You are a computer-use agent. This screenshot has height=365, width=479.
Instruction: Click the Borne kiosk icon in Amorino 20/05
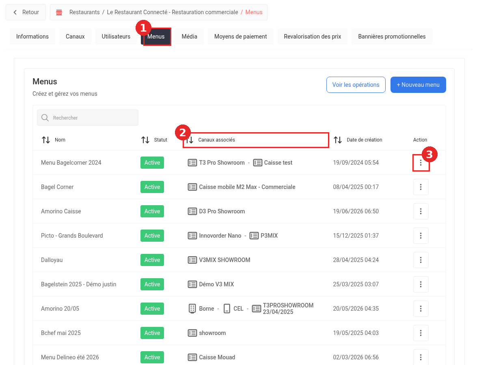tap(192, 309)
